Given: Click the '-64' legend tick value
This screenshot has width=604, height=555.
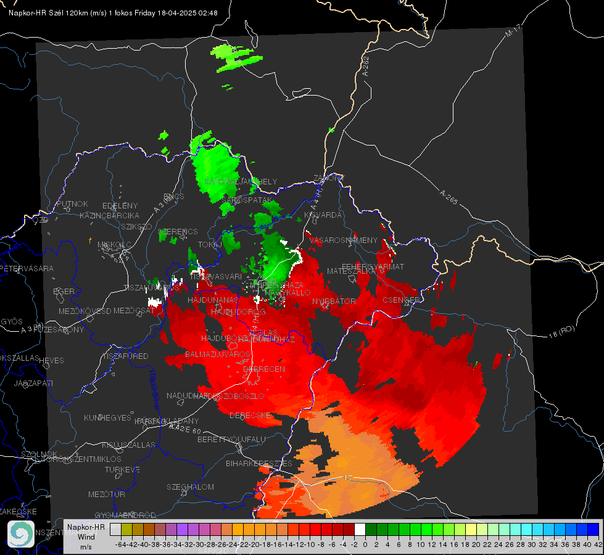Looking at the screenshot, I should point(120,545).
